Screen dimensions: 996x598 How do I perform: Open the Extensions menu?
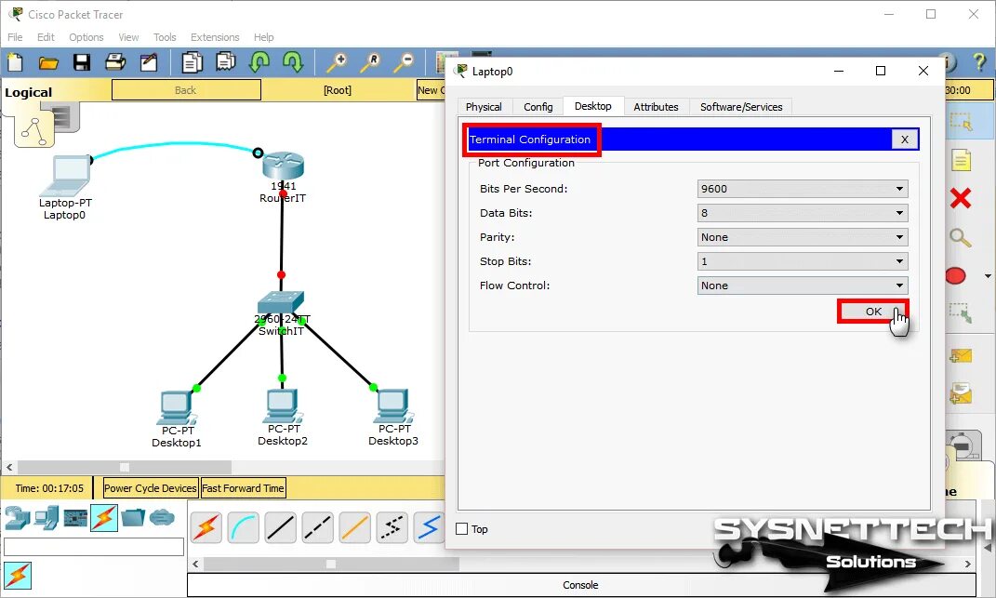pyautogui.click(x=215, y=37)
